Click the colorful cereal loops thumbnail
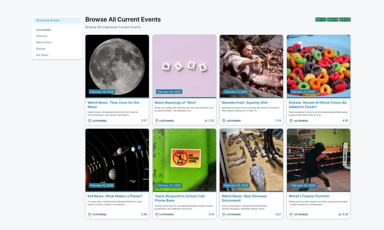Image resolution: width=384 pixels, height=230 pixels. 318,66
